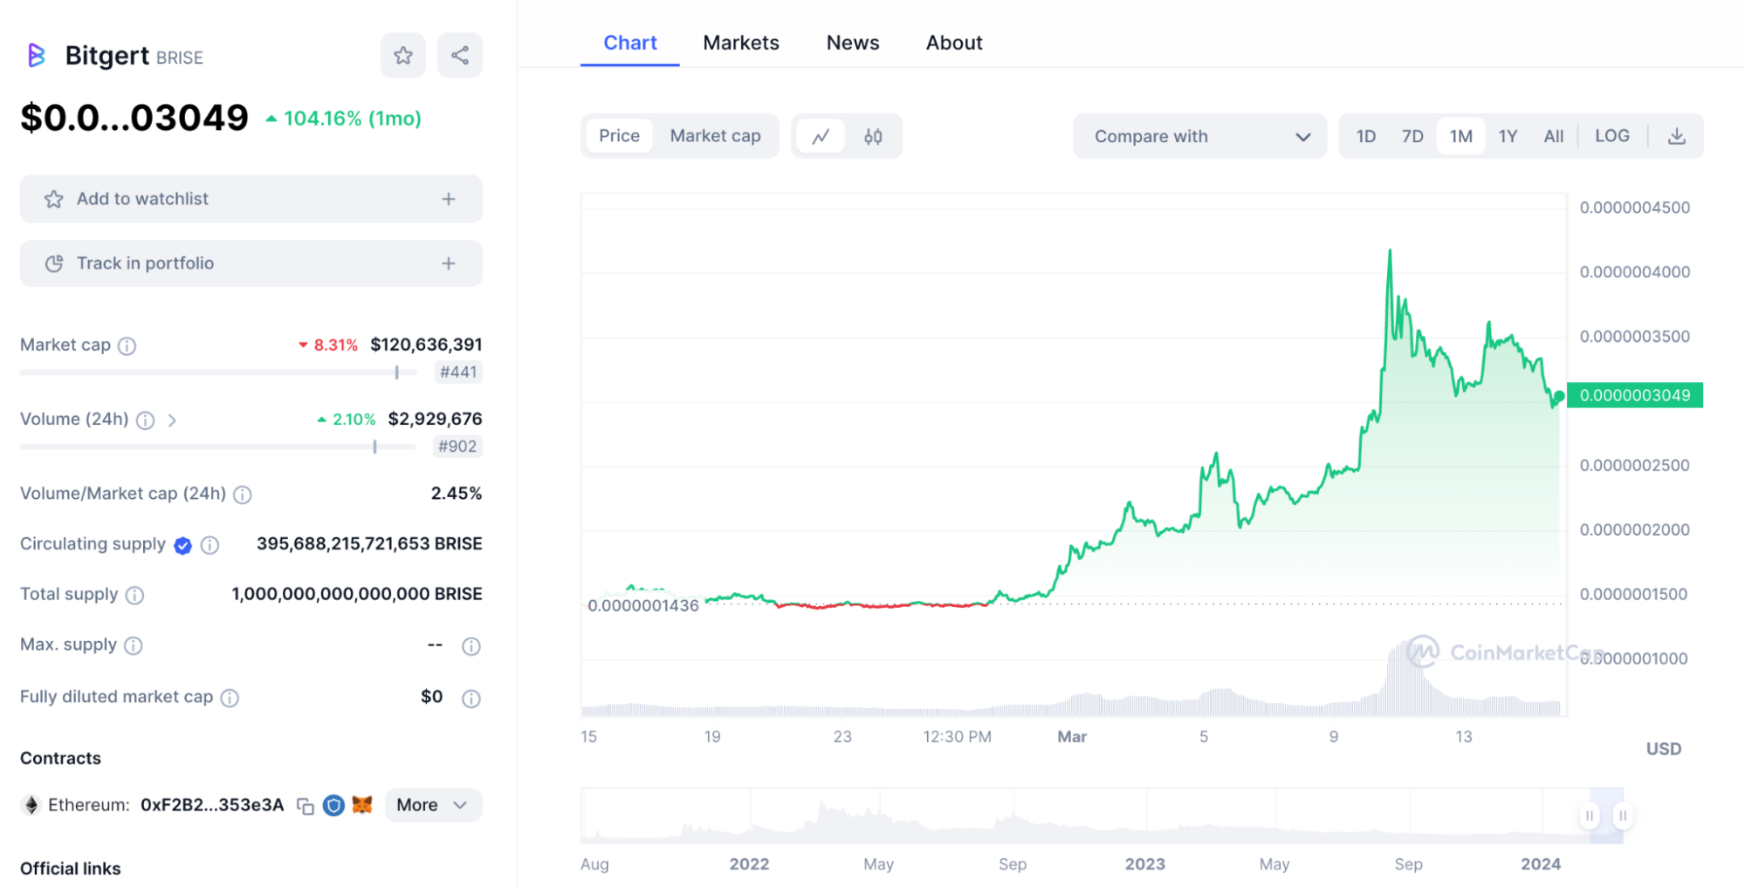Image resolution: width=1745 pixels, height=887 pixels.
Task: Open the About tab
Action: pyautogui.click(x=954, y=43)
